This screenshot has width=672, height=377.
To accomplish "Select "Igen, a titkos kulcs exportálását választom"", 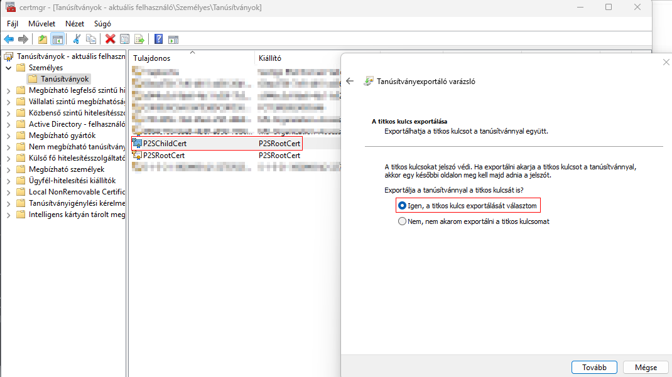I will pyautogui.click(x=402, y=205).
